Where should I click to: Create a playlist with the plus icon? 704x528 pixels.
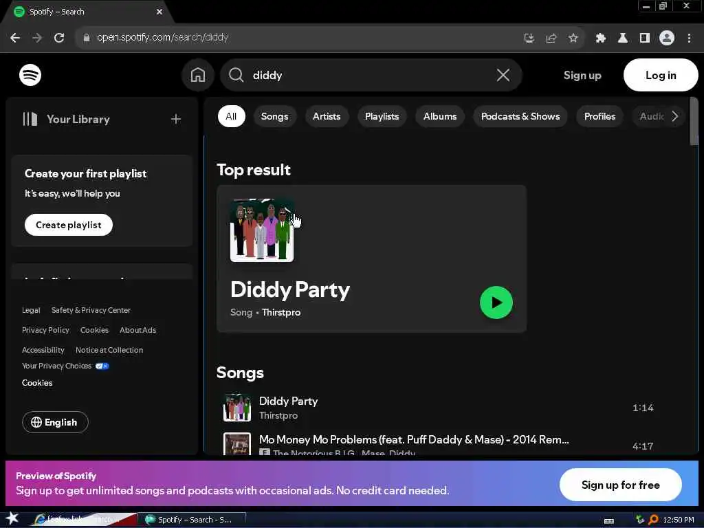(x=176, y=119)
